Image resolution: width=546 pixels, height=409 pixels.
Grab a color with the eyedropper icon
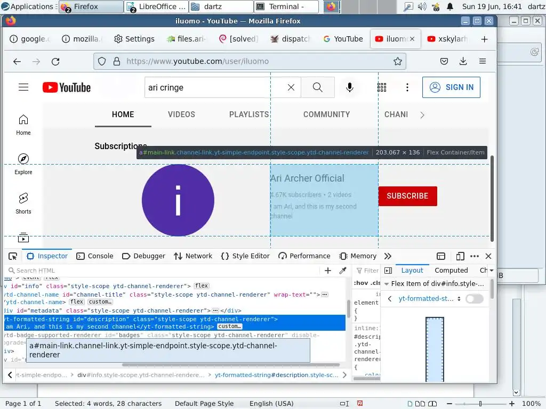pos(343,271)
